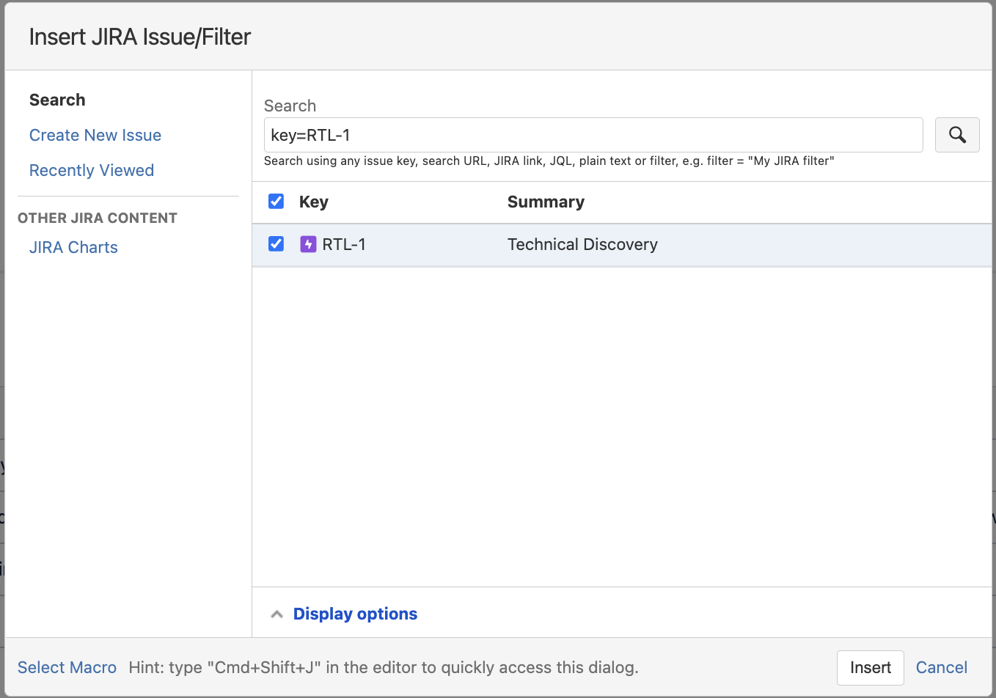Select Search in the left sidebar

pos(57,100)
